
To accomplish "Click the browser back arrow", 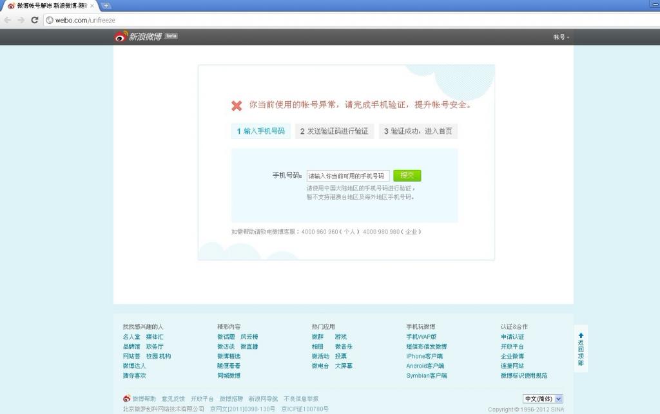I will 8,20.
